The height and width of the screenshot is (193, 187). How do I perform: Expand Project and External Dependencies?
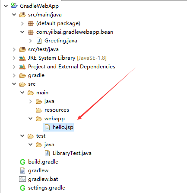14,67
